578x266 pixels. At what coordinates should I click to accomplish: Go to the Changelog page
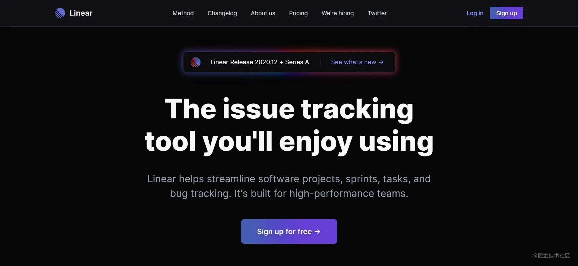click(222, 13)
